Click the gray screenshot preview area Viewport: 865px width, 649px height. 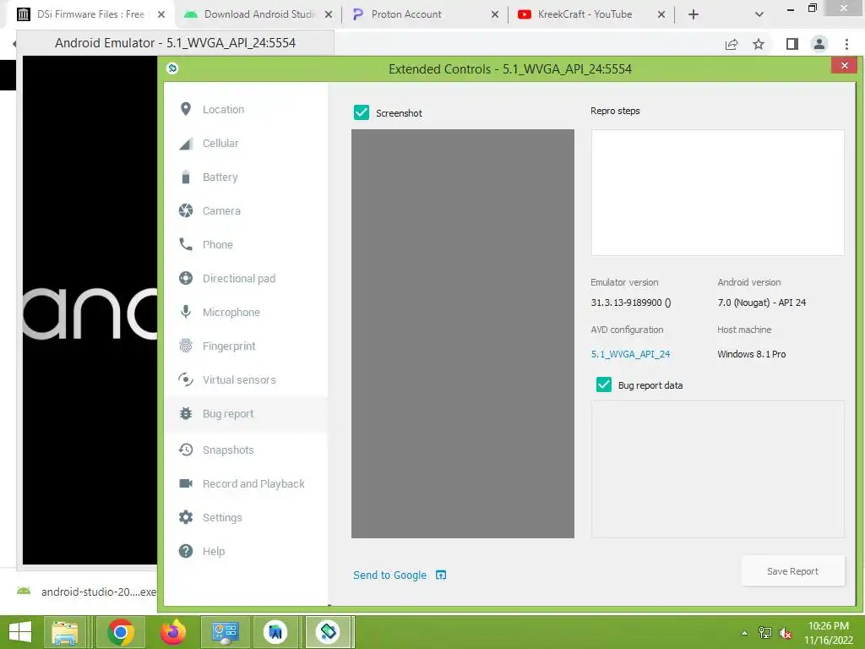(x=462, y=333)
